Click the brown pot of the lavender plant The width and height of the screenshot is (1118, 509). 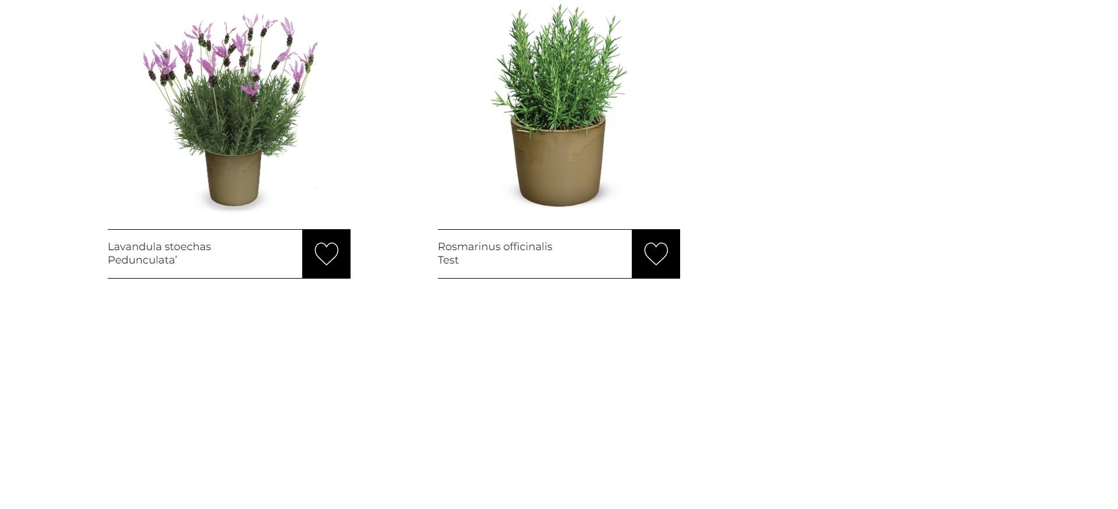click(x=233, y=177)
